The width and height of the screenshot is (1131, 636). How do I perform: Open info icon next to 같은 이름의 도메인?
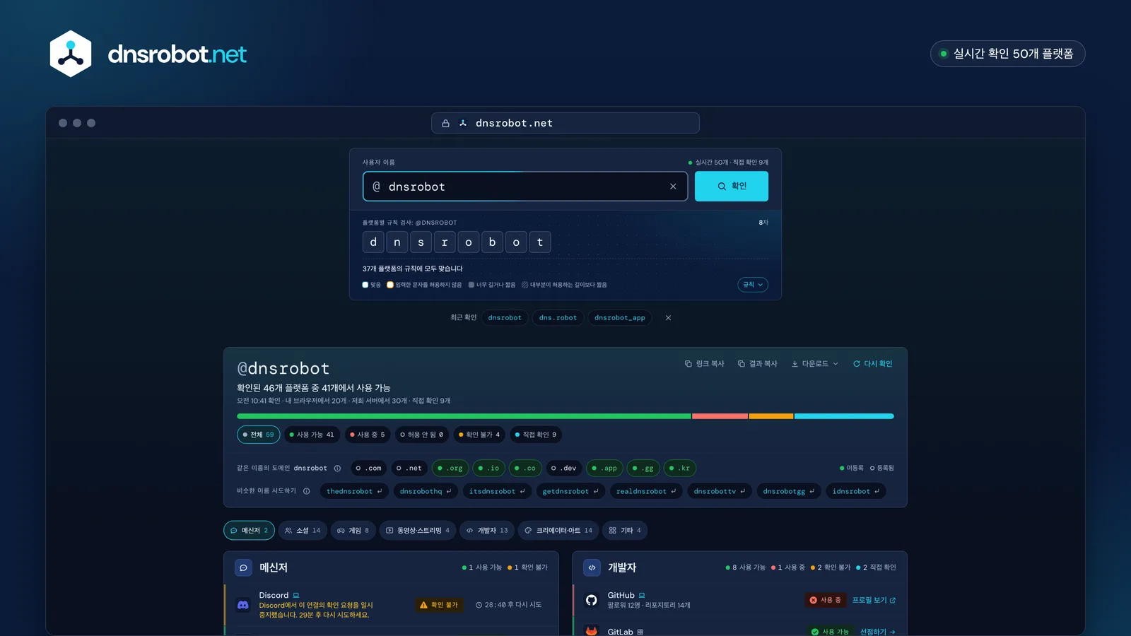click(x=337, y=469)
